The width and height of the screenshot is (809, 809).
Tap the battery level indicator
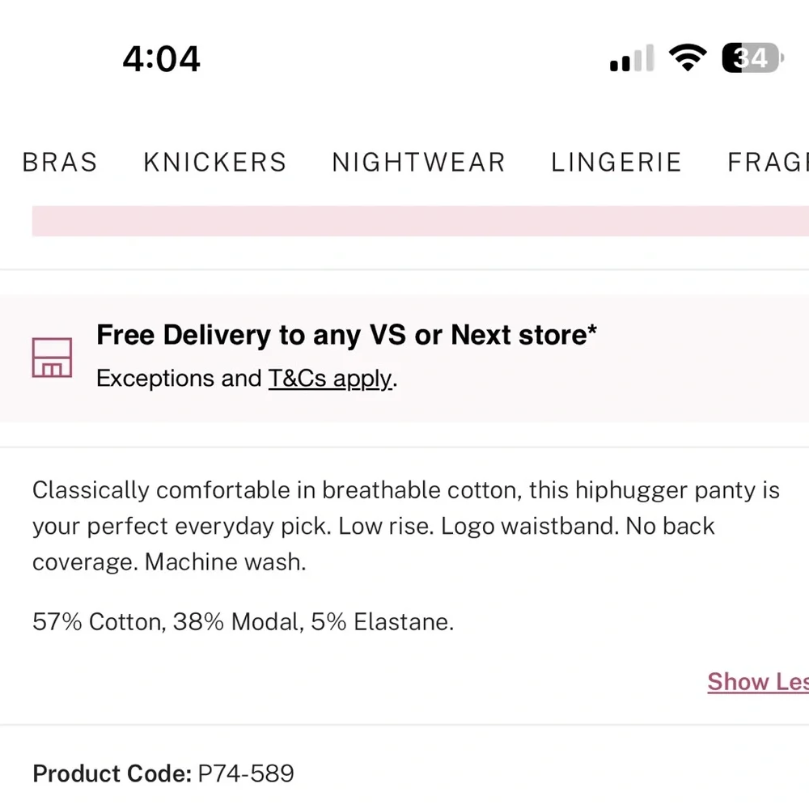pos(752,57)
